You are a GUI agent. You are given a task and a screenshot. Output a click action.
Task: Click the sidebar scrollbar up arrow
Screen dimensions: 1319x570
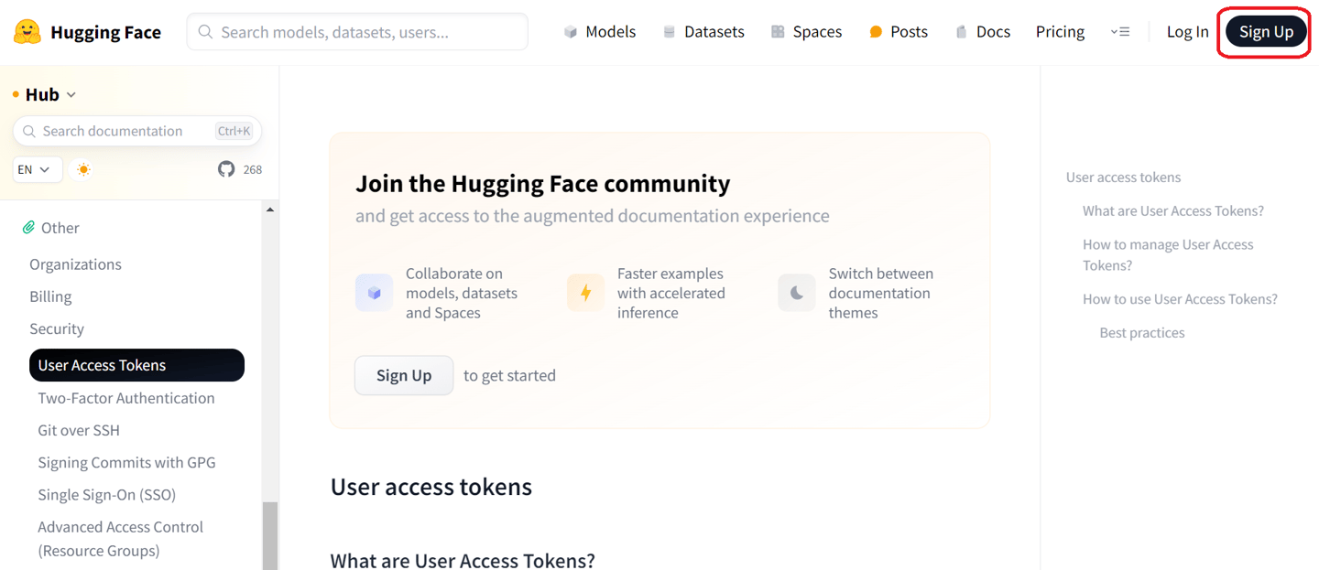pyautogui.click(x=270, y=210)
